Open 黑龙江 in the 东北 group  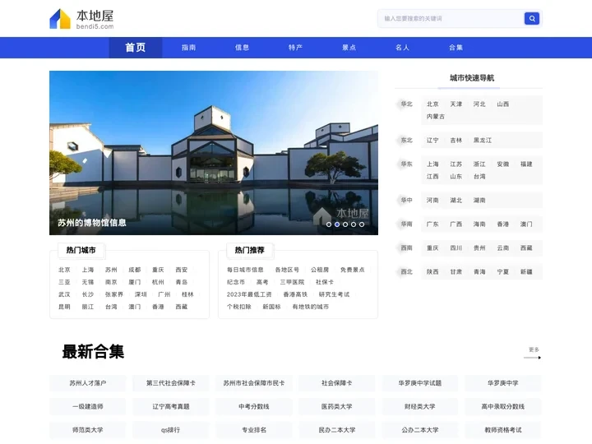483,141
